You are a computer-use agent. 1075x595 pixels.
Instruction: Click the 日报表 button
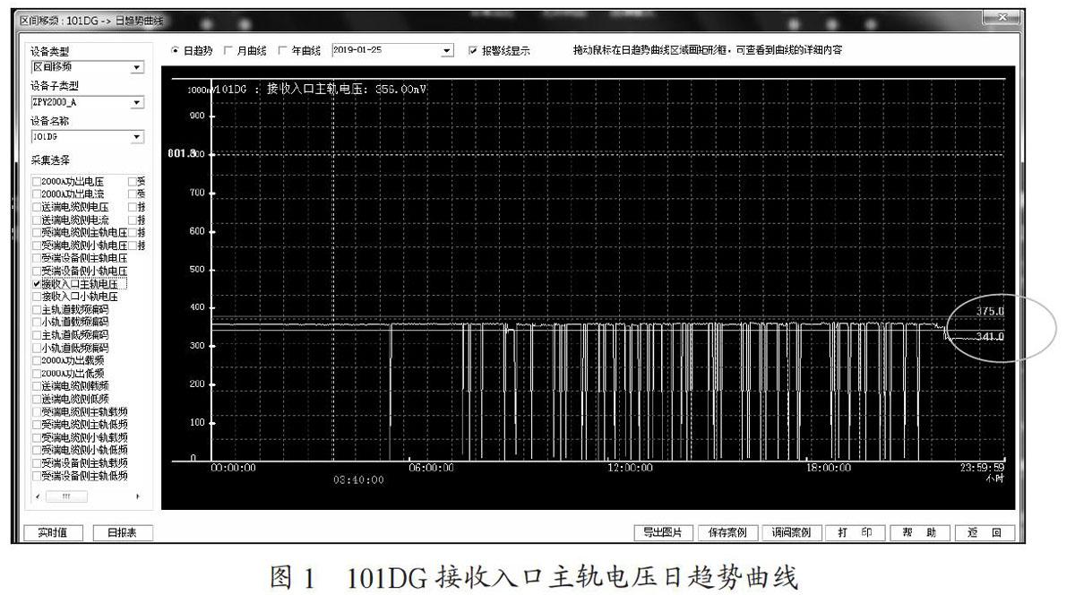tap(122, 532)
